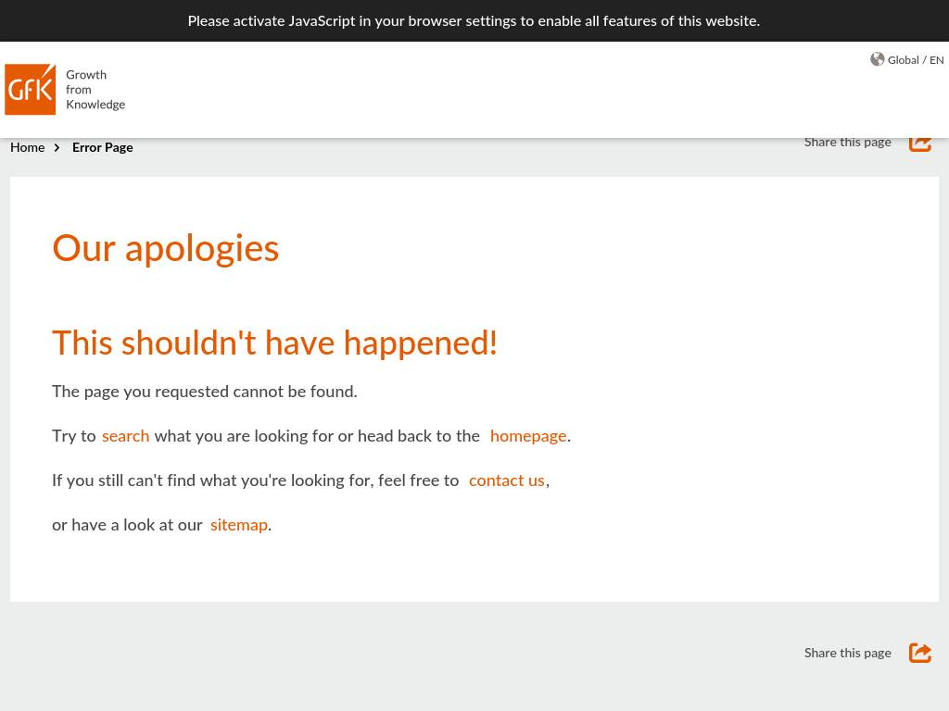Click the share arrow icon below the error card
The image size is (949, 711).
point(919,653)
